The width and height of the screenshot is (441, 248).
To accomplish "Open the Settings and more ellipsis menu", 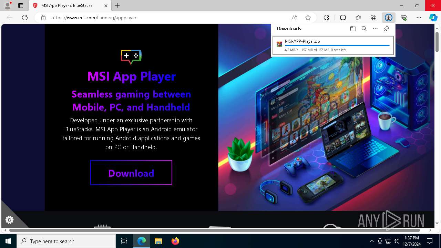I will 419,18.
